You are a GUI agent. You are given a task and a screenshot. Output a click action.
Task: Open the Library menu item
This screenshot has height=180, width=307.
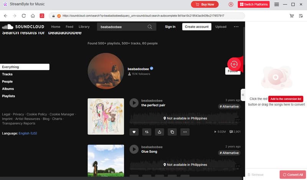click(x=84, y=26)
